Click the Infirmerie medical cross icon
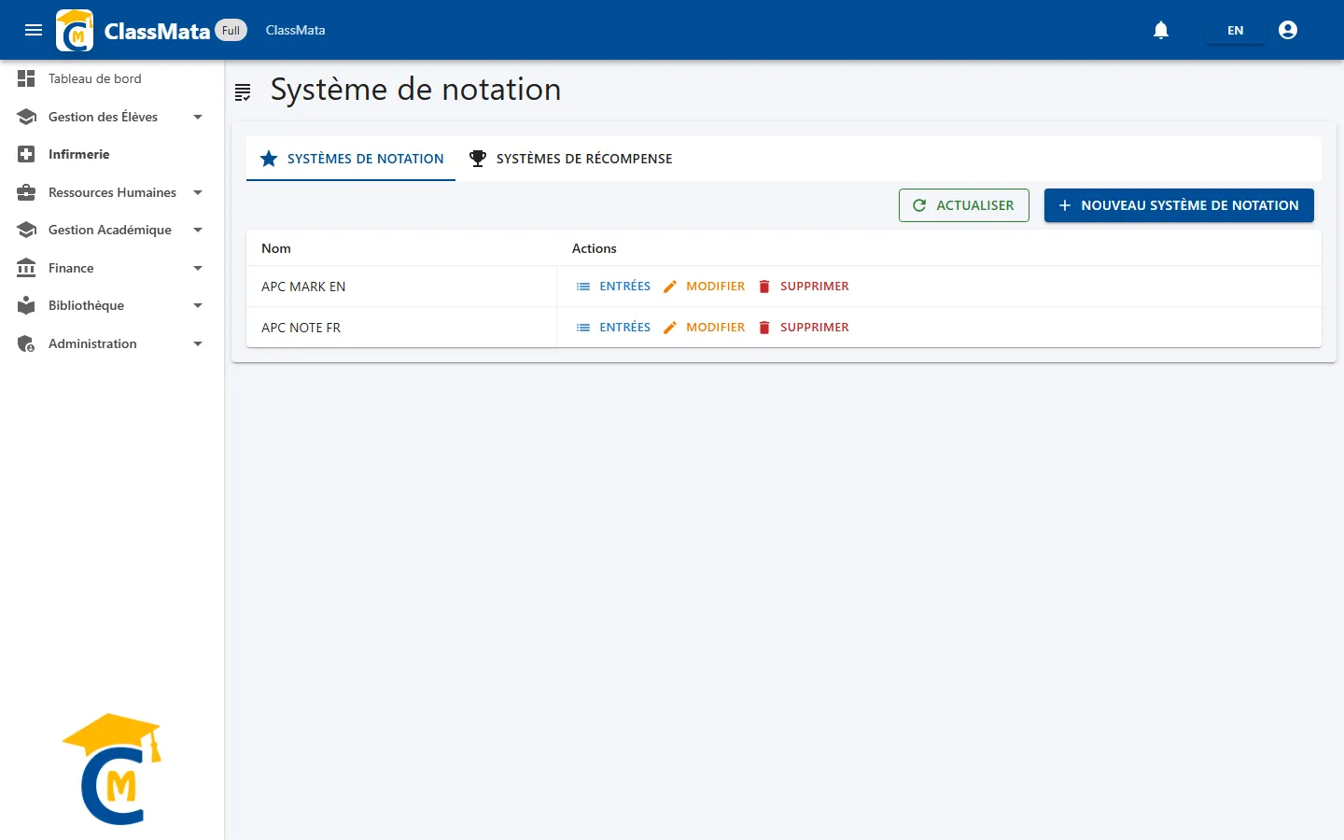This screenshot has height=840, width=1344. pyautogui.click(x=26, y=154)
